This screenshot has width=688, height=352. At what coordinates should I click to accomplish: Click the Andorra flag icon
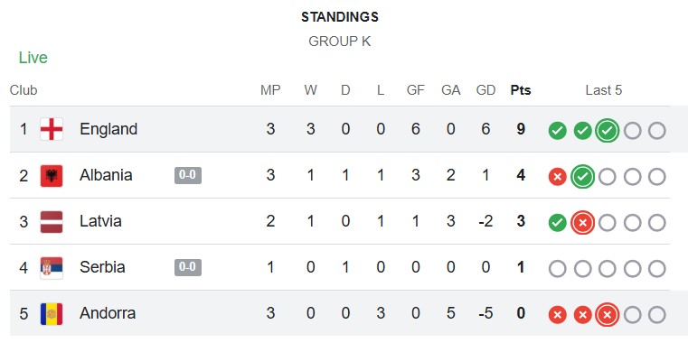tap(52, 313)
